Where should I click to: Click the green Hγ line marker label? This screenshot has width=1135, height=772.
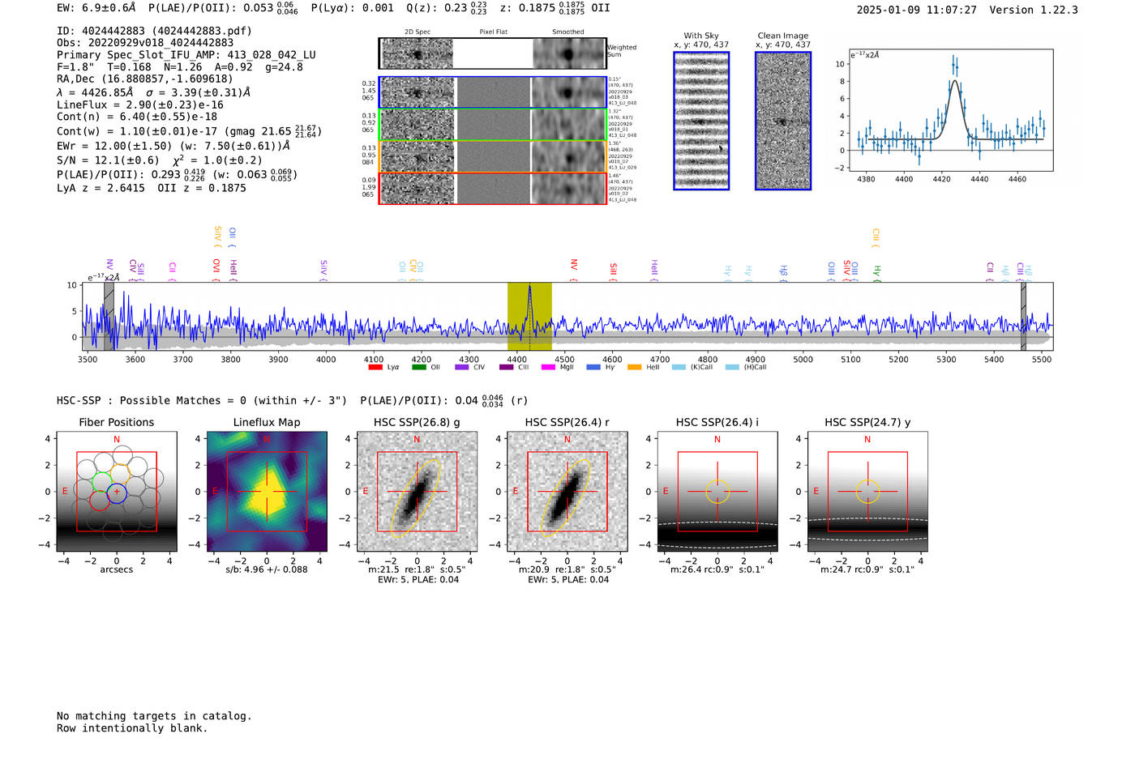pyautogui.click(x=876, y=272)
